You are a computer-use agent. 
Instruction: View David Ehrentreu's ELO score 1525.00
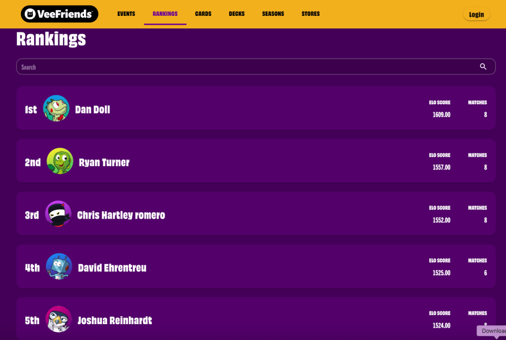pos(441,273)
